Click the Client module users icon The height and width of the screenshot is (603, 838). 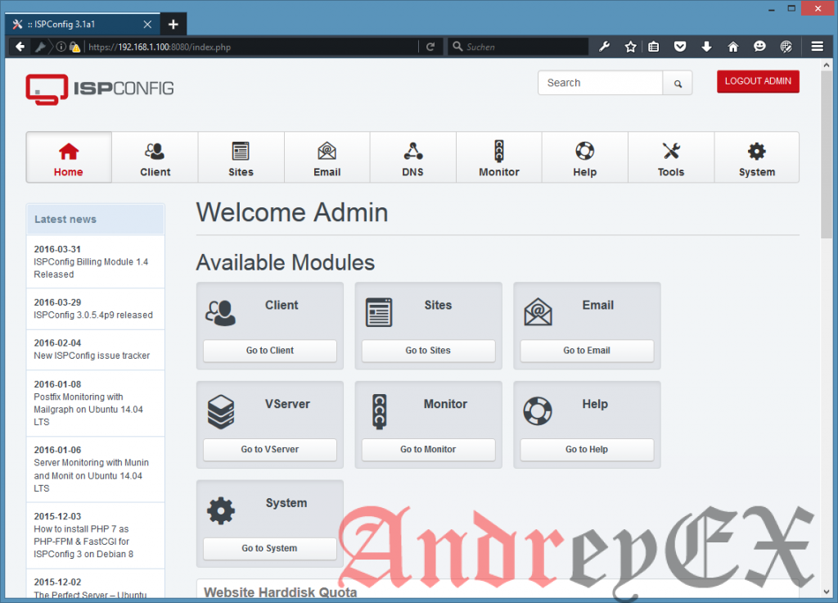pos(220,313)
